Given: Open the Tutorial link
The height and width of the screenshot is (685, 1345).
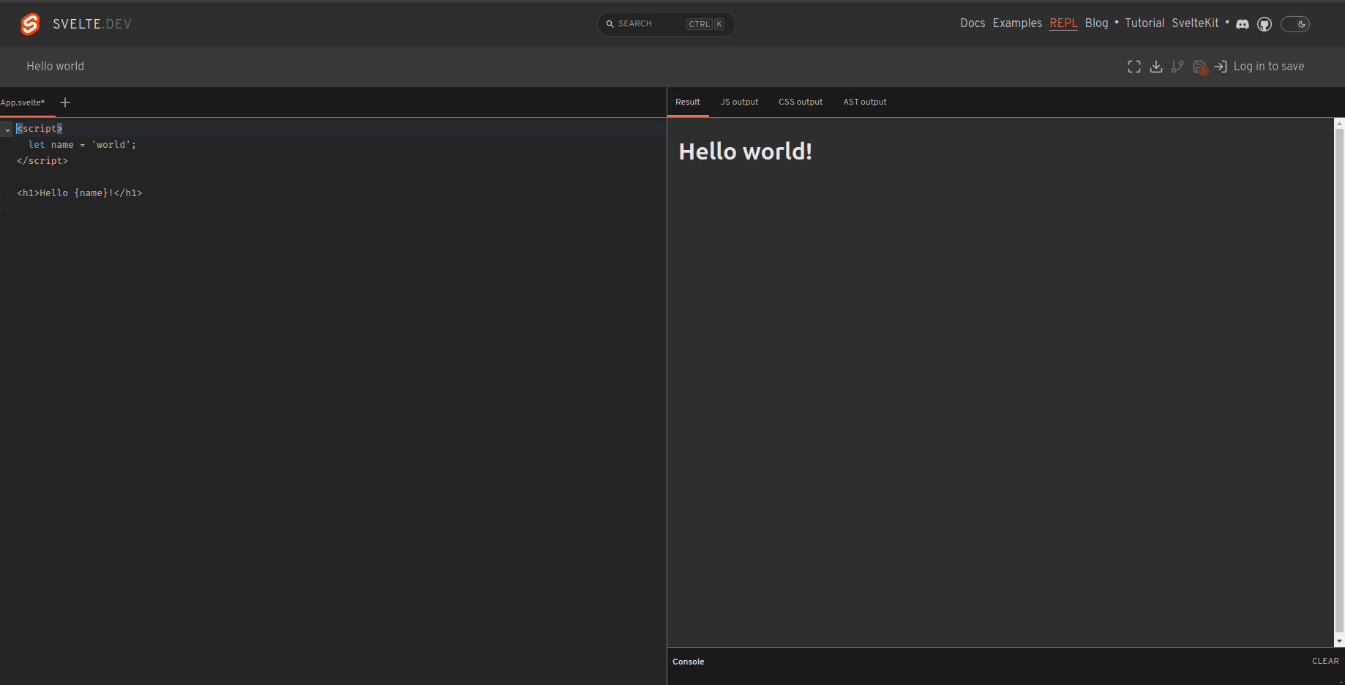Looking at the screenshot, I should point(1144,23).
